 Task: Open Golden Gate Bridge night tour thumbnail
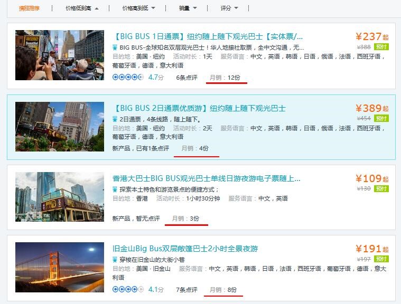60,267
